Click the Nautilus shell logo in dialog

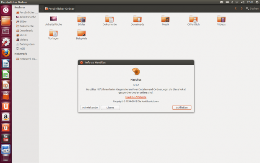(136, 71)
